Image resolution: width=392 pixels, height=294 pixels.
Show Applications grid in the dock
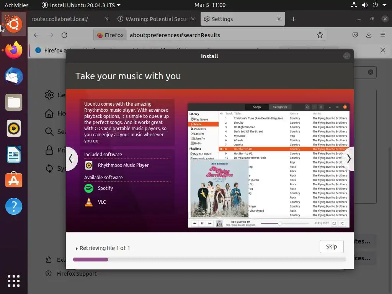coord(14,281)
